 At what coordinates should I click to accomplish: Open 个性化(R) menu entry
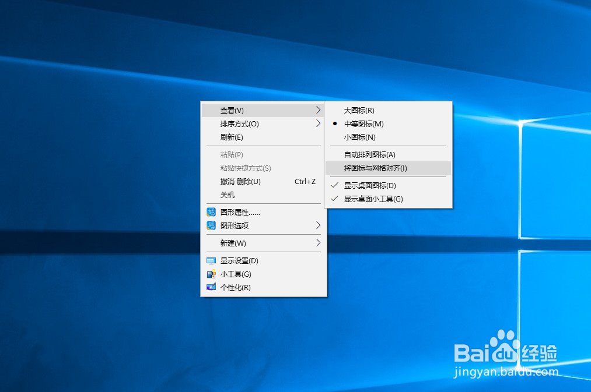click(263, 287)
